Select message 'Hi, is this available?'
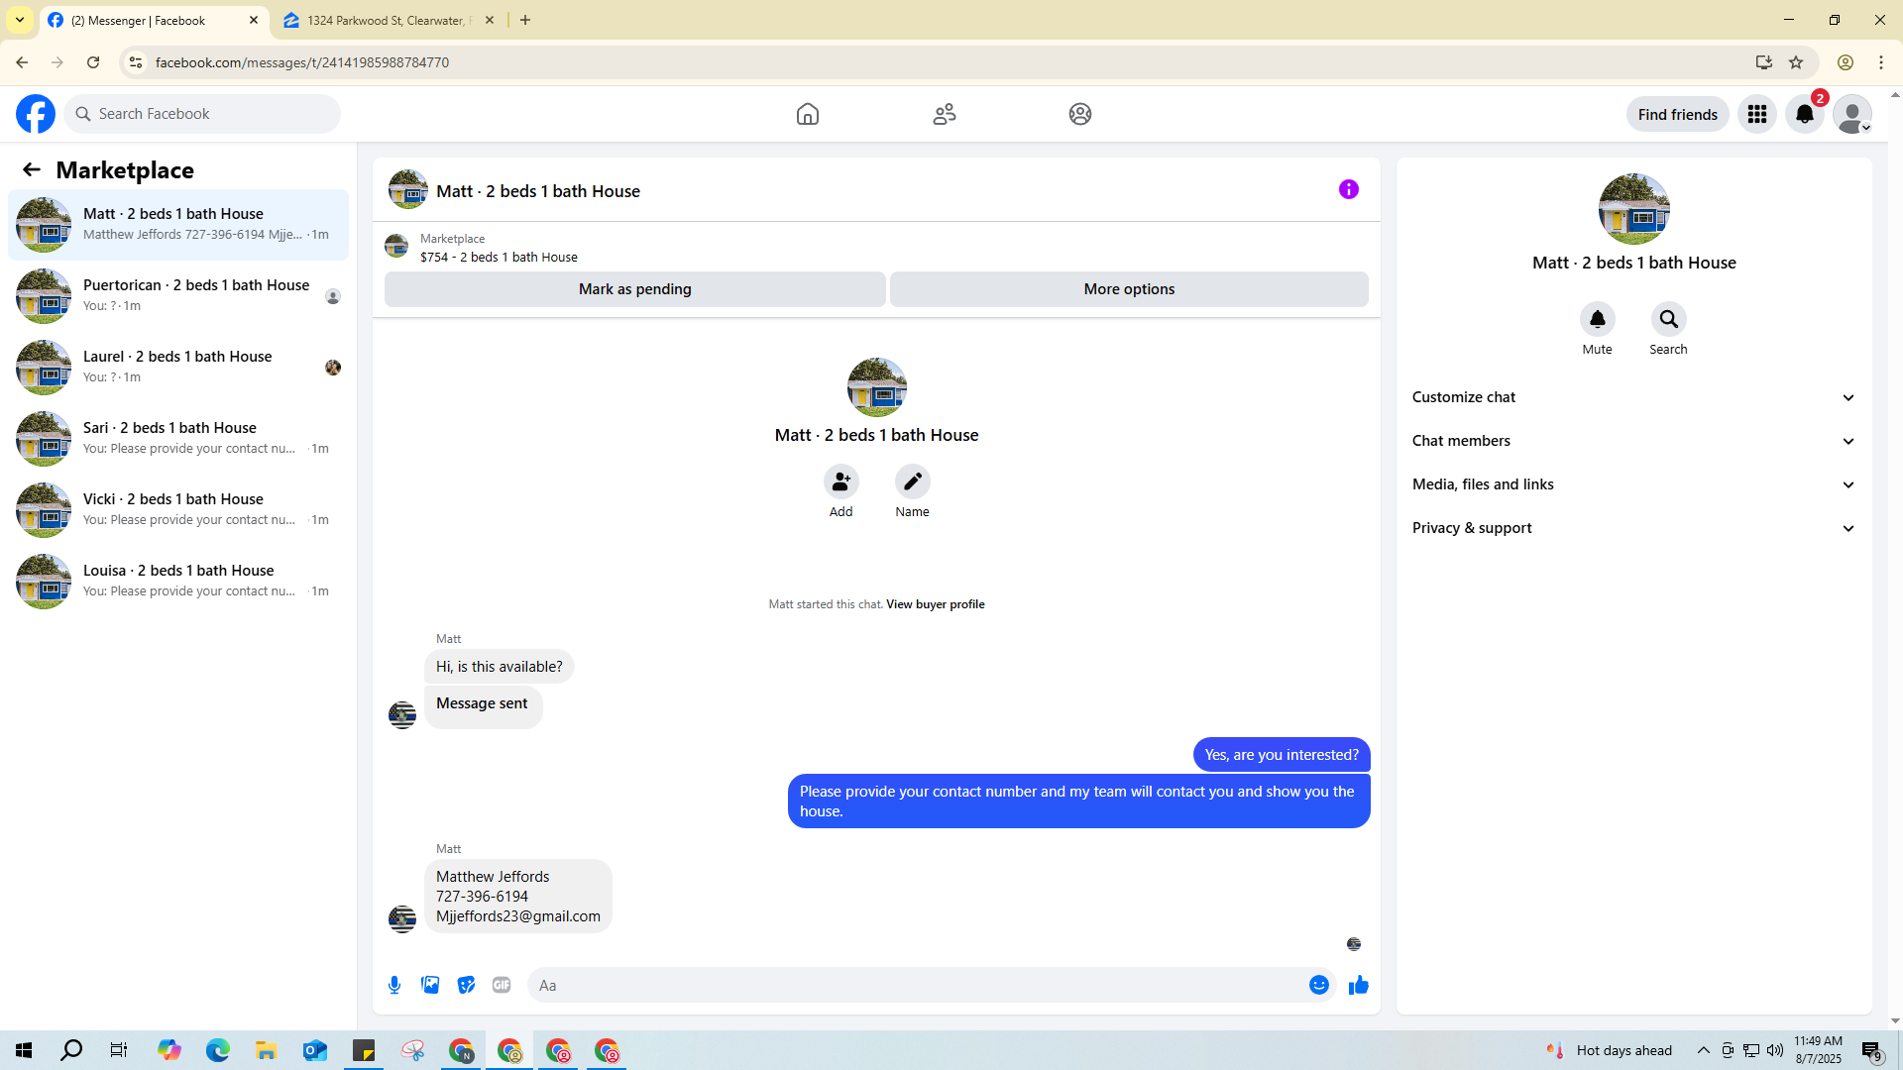The image size is (1903, 1070). tap(500, 667)
